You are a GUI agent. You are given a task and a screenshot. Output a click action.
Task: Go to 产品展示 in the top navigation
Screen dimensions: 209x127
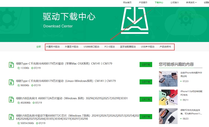[143, 2]
